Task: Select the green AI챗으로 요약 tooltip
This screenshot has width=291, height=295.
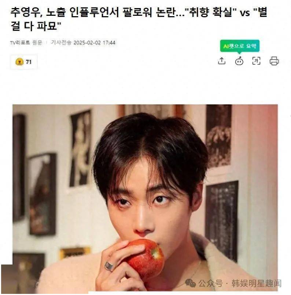Action: point(240,46)
